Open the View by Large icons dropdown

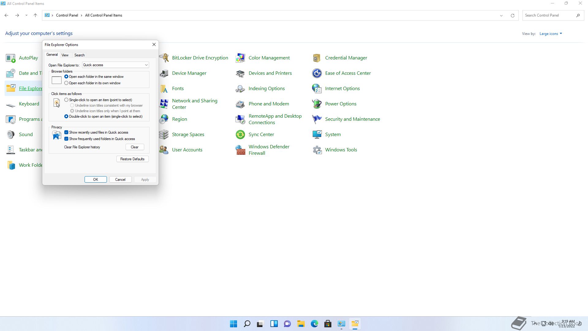point(551,34)
